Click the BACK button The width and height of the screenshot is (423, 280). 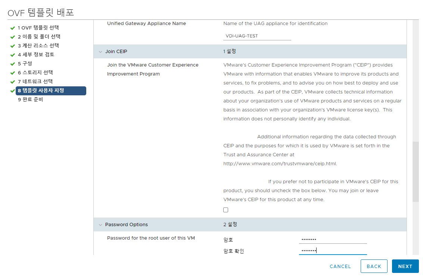pyautogui.click(x=374, y=266)
